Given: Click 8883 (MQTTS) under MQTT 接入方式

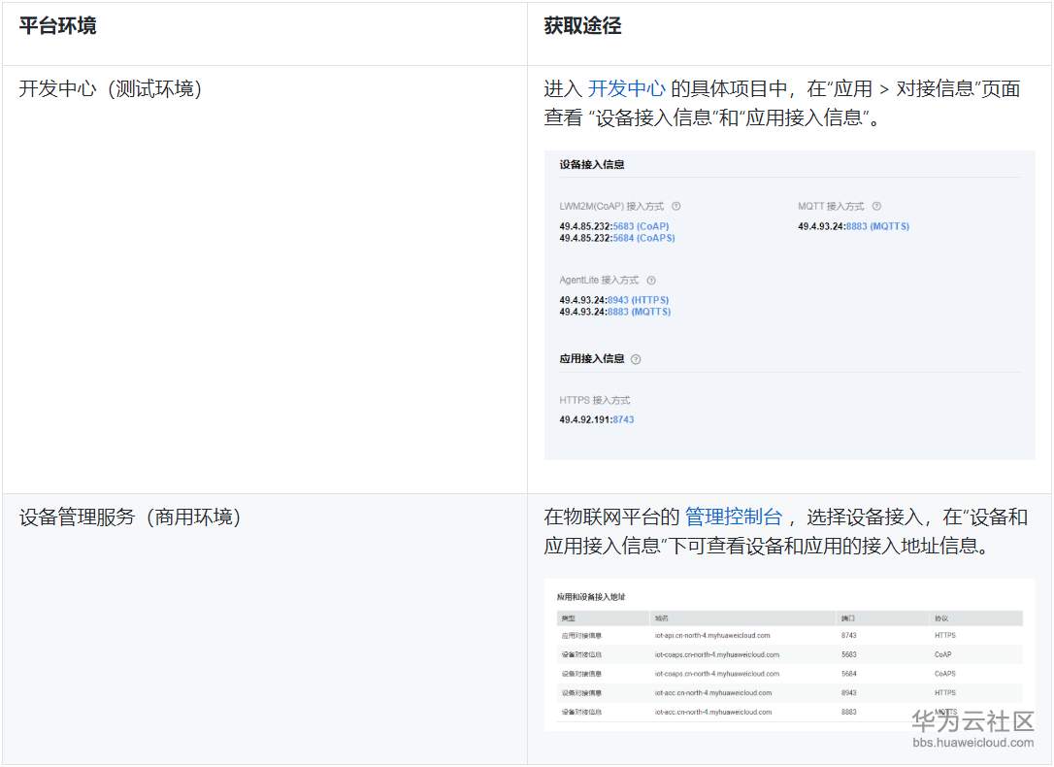Looking at the screenshot, I should 877,226.
